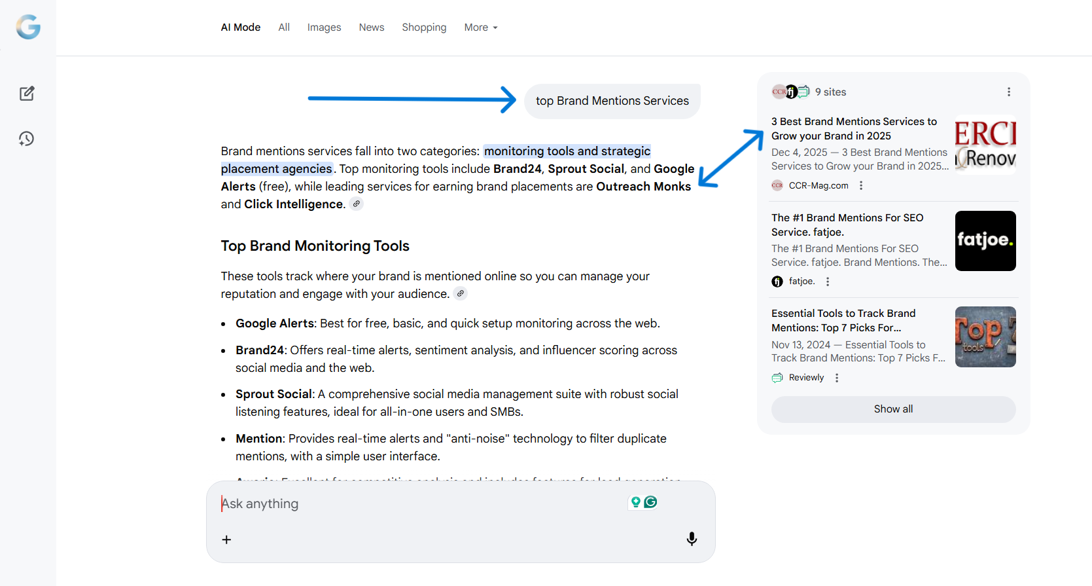This screenshot has height=586, width=1092.
Task: Open the options menu next to fatjoe.
Action: (828, 282)
